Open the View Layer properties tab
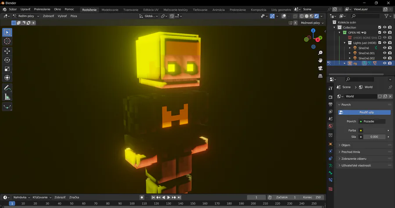Screen dimensions: 395x208 (330, 112)
